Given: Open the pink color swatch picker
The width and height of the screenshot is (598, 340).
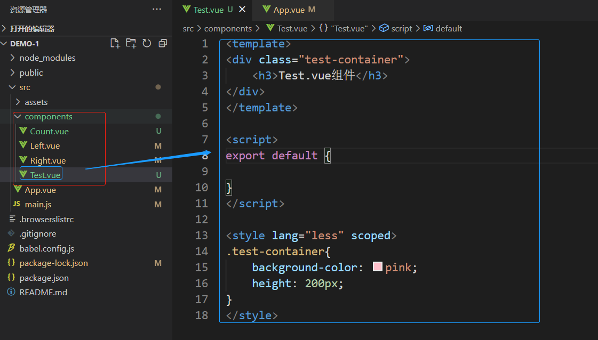Looking at the screenshot, I should (x=378, y=267).
